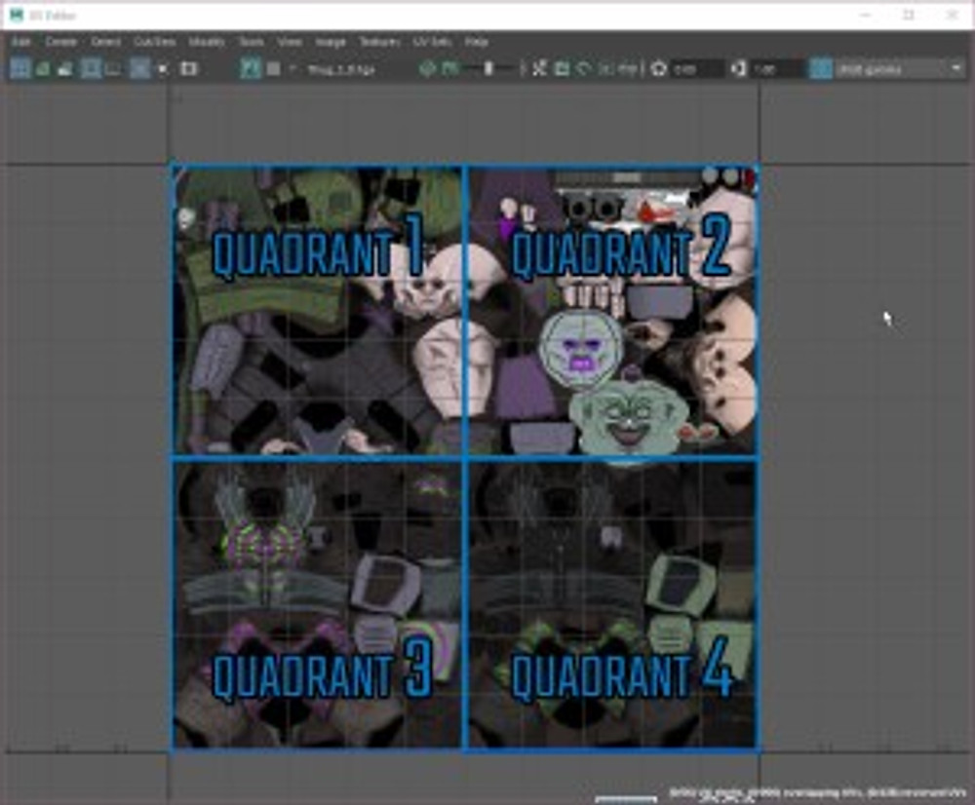This screenshot has width=975, height=805.
Task: Click first green icon left of dim slider
Action: click(x=427, y=68)
